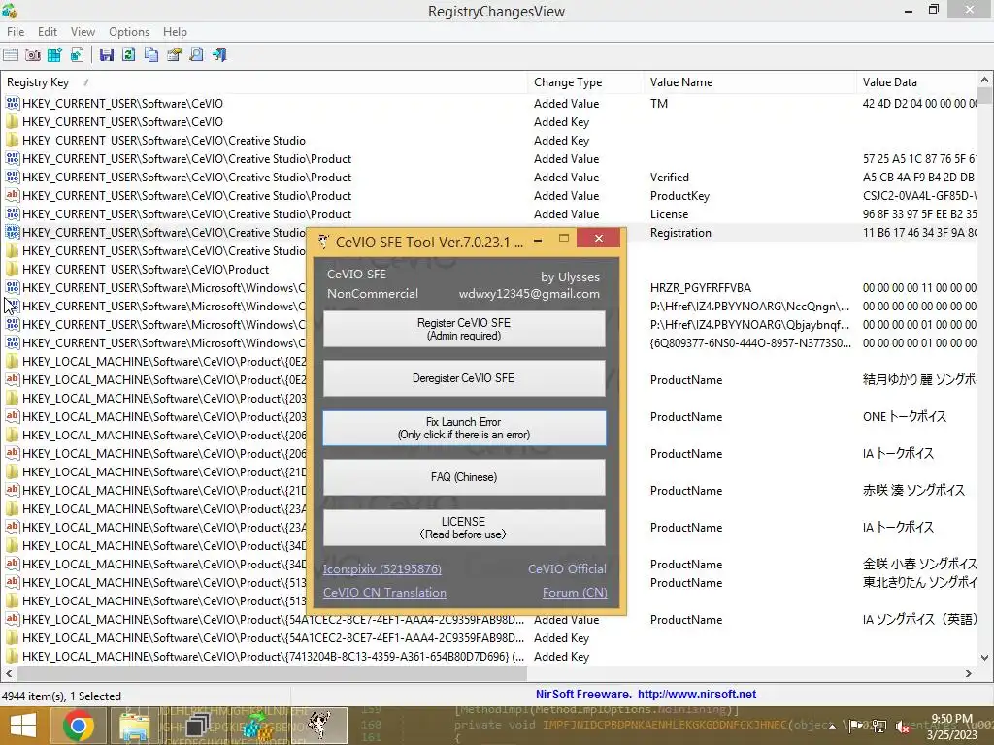Viewport: 994px width, 745px height.
Task: Click the vertical scrollbar down arrow
Action: click(984, 658)
